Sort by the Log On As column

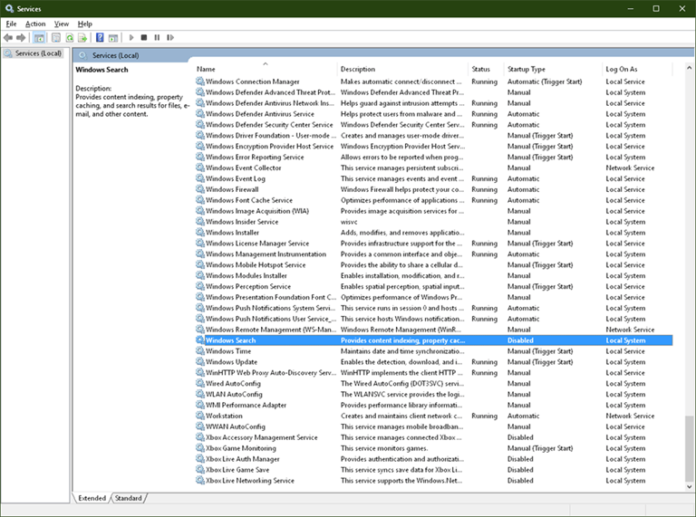tap(637, 69)
